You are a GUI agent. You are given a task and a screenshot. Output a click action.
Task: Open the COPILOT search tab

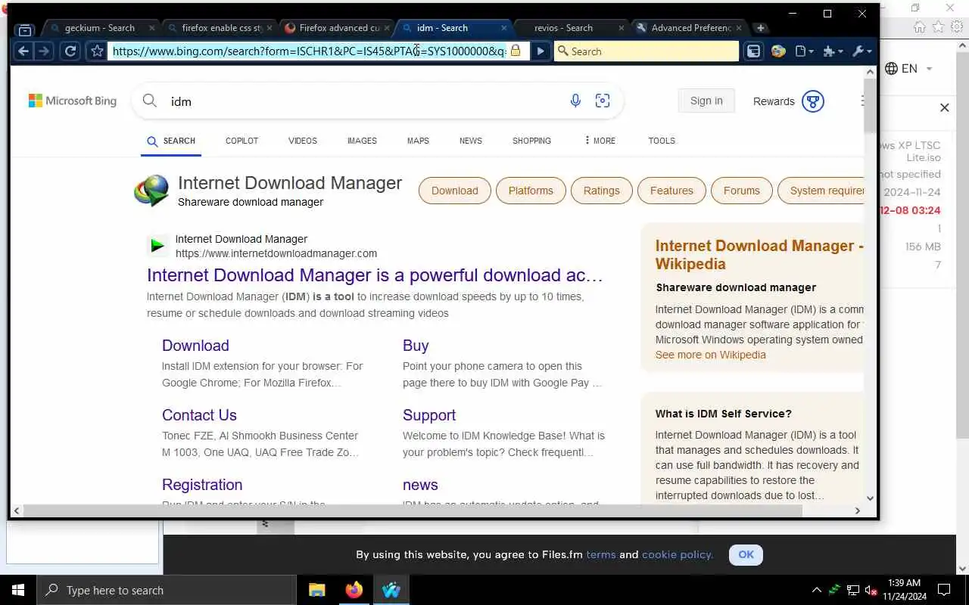[x=241, y=141]
